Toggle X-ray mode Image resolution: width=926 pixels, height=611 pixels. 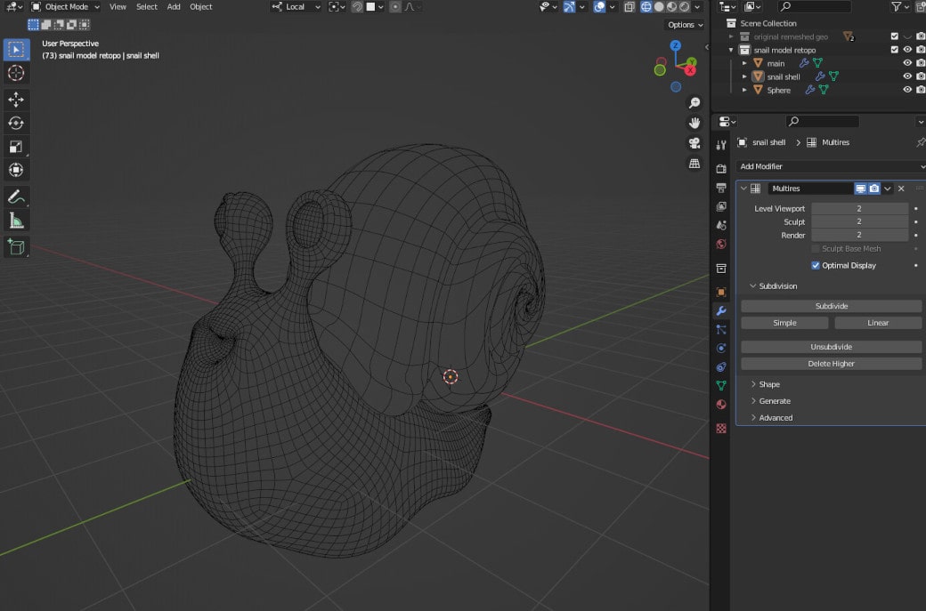click(x=630, y=7)
